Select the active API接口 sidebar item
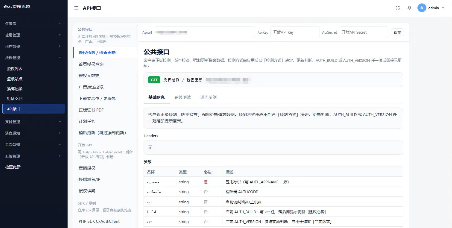Image resolution: width=452 pixels, height=228 pixels. [x=34, y=109]
